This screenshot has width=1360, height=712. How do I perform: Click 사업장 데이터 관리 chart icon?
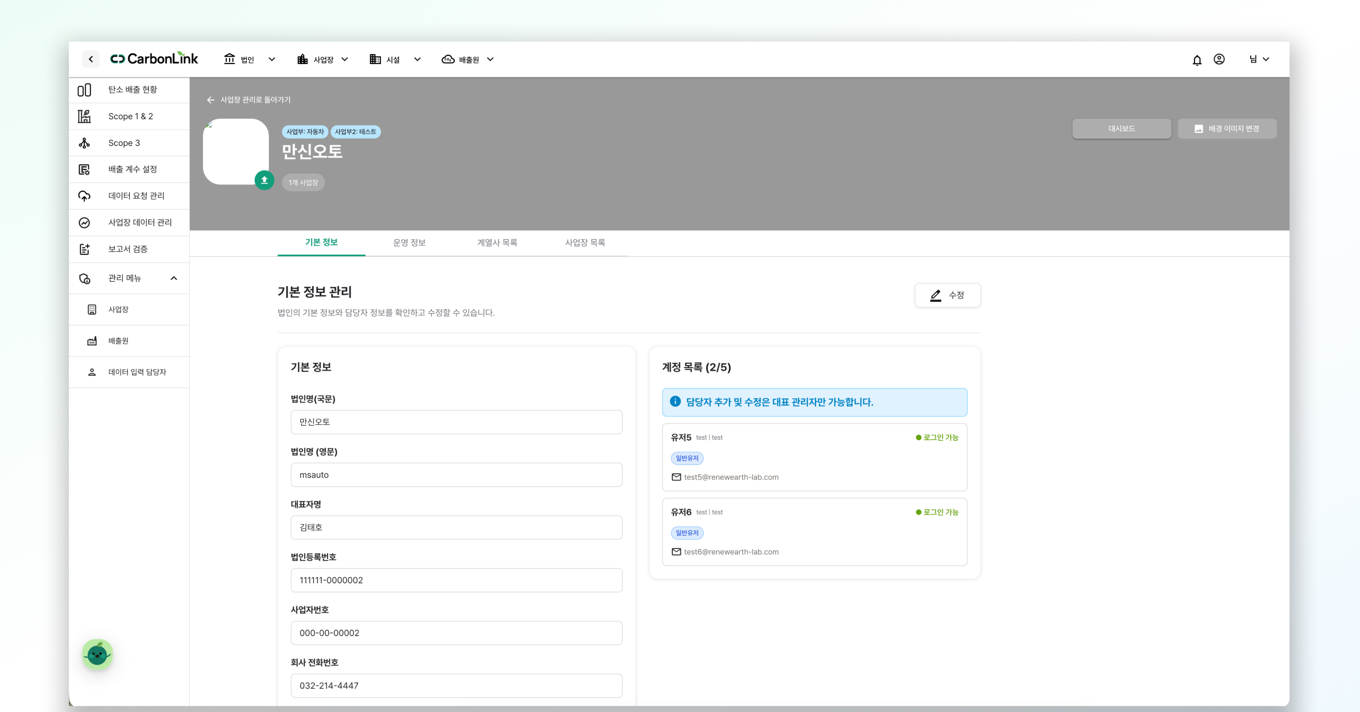[85, 223]
